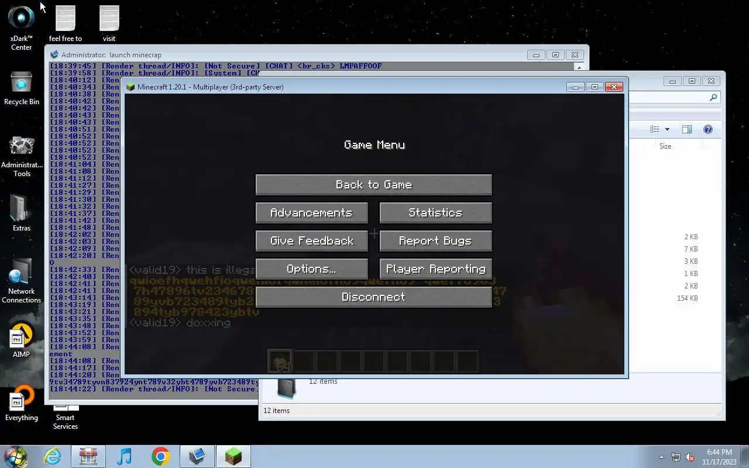The height and width of the screenshot is (468, 749).
Task: Select the 'visit' text file icon
Action: 109,23
